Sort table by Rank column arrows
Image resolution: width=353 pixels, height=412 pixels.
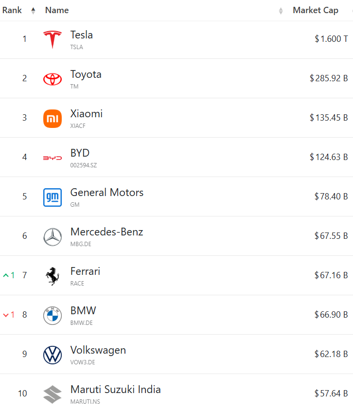pyautogui.click(x=33, y=10)
